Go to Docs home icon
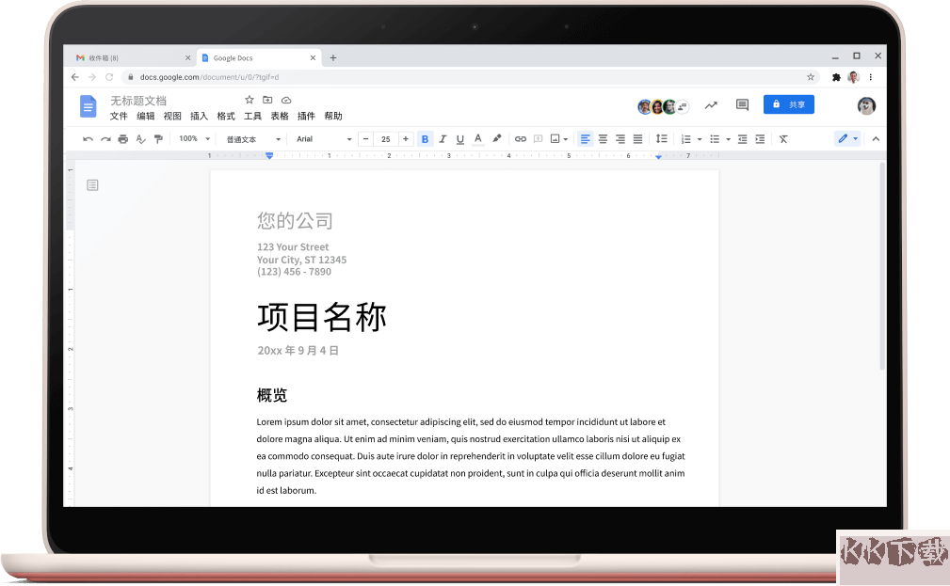 point(88,106)
